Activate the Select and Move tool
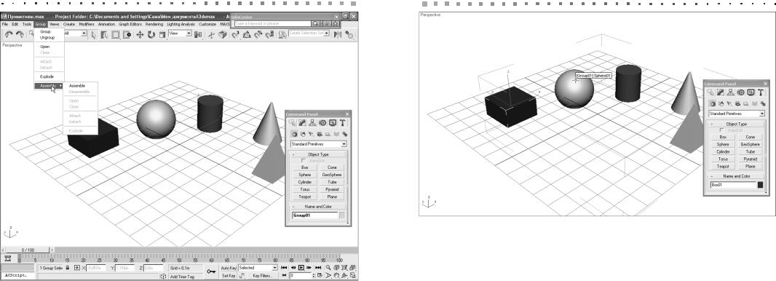This screenshot has height=281, width=776. pyautogui.click(x=140, y=35)
